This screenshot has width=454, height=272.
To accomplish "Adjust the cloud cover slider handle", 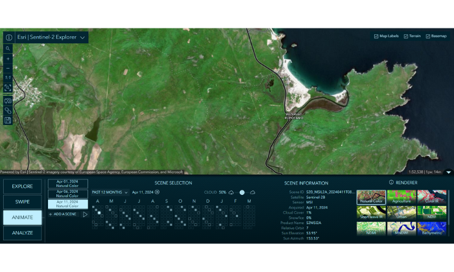I will click(x=242, y=192).
